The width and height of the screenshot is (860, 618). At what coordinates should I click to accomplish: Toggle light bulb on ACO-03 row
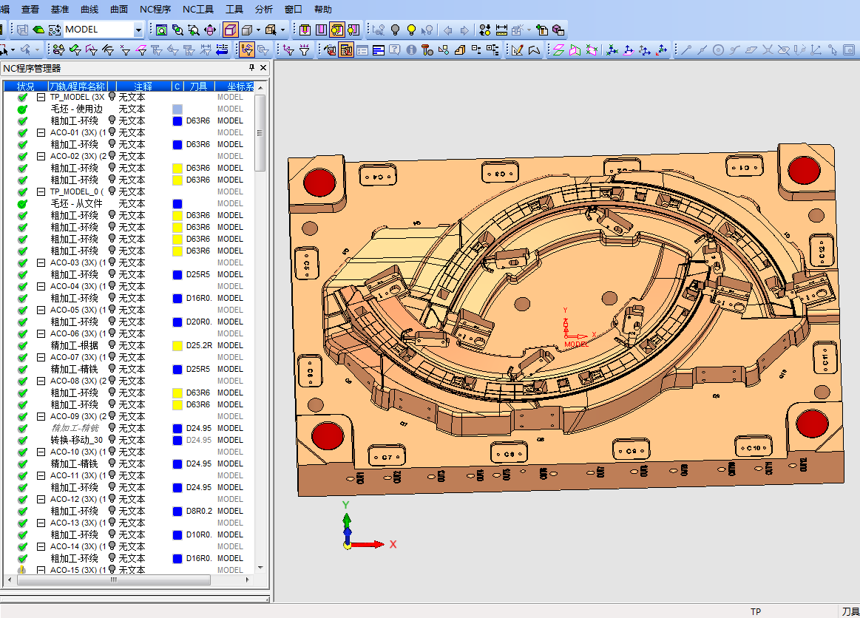click(x=112, y=262)
